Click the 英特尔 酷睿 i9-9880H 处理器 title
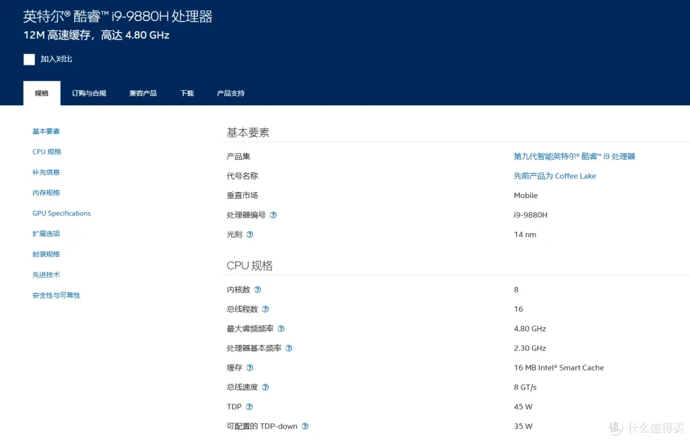 [x=118, y=17]
